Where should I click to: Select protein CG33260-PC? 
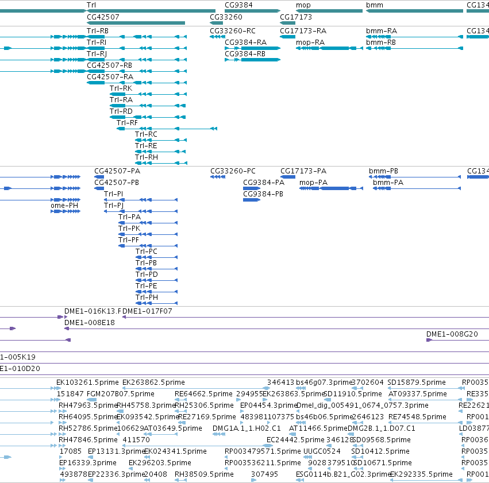pos(233,171)
